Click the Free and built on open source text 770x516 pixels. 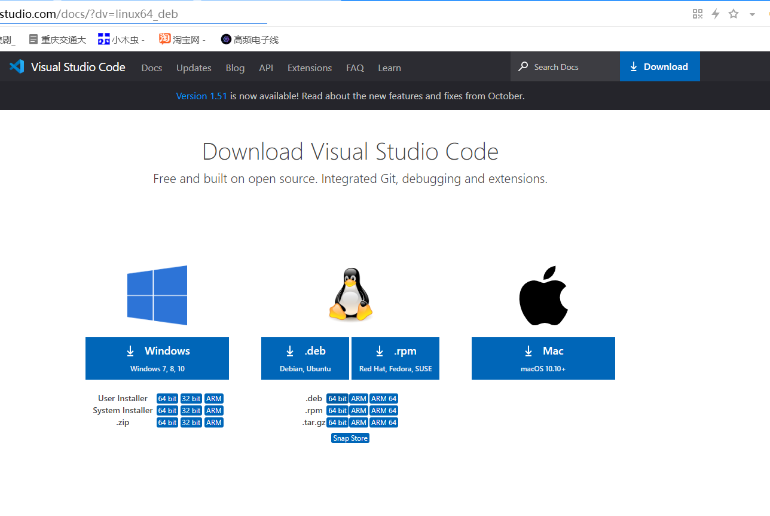coord(350,179)
